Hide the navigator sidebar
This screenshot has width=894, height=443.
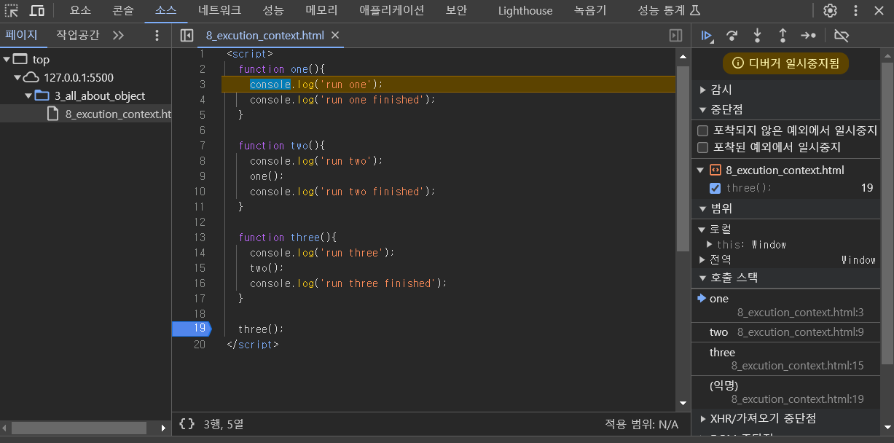pyautogui.click(x=187, y=35)
